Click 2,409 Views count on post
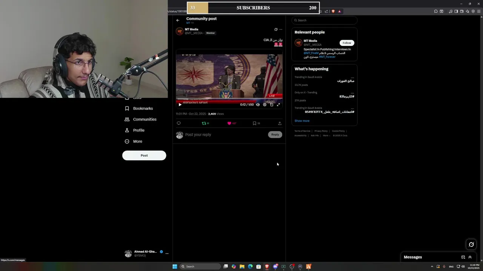The image size is (483, 271). pos(216,114)
